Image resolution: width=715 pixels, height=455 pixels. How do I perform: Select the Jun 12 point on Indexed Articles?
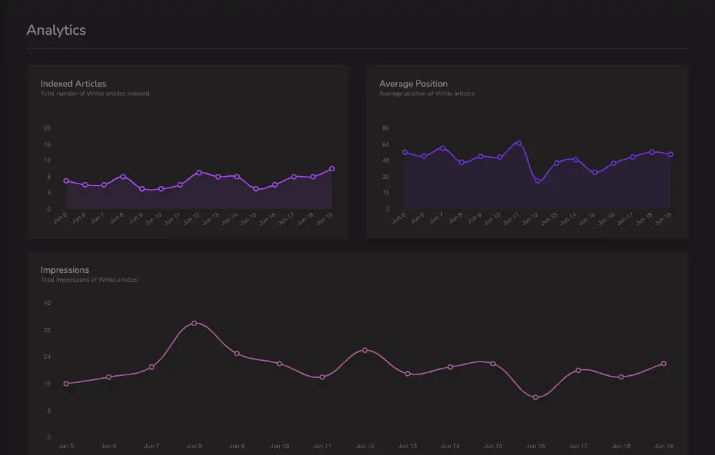click(199, 173)
